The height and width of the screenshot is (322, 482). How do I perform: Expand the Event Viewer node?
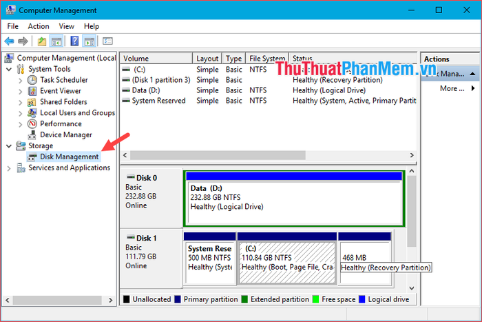click(x=20, y=92)
